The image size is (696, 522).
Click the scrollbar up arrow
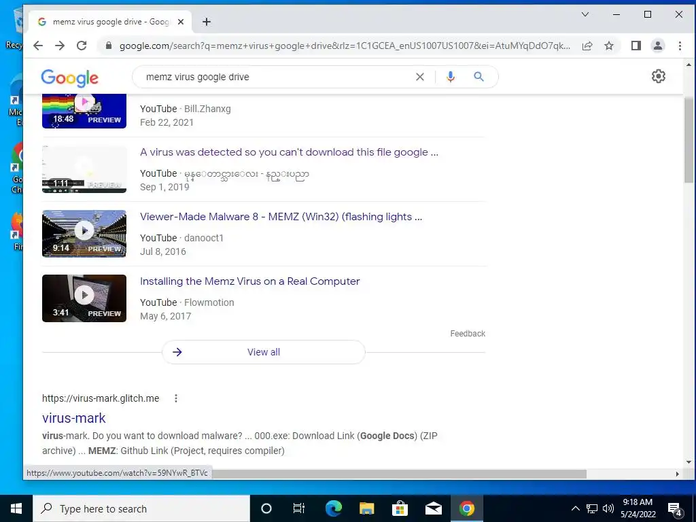[x=689, y=65]
